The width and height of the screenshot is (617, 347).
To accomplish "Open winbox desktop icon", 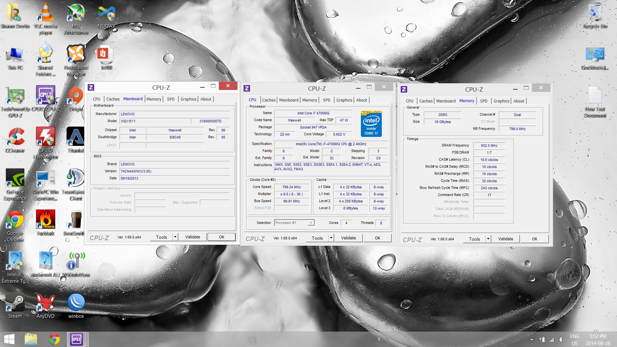I will coord(76,306).
